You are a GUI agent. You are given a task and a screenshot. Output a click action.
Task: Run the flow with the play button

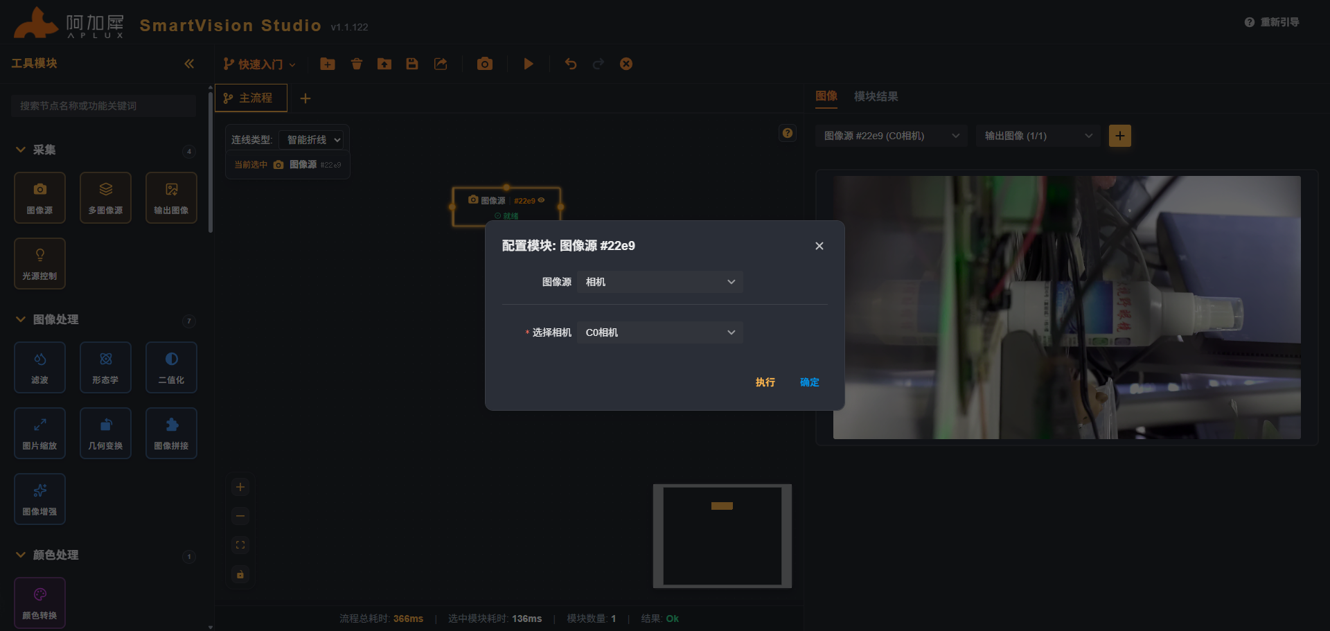[x=529, y=64]
